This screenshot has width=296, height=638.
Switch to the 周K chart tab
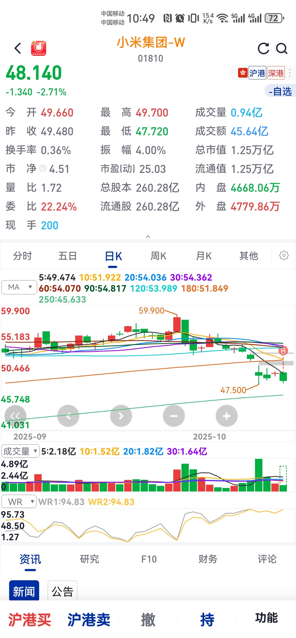tap(158, 256)
